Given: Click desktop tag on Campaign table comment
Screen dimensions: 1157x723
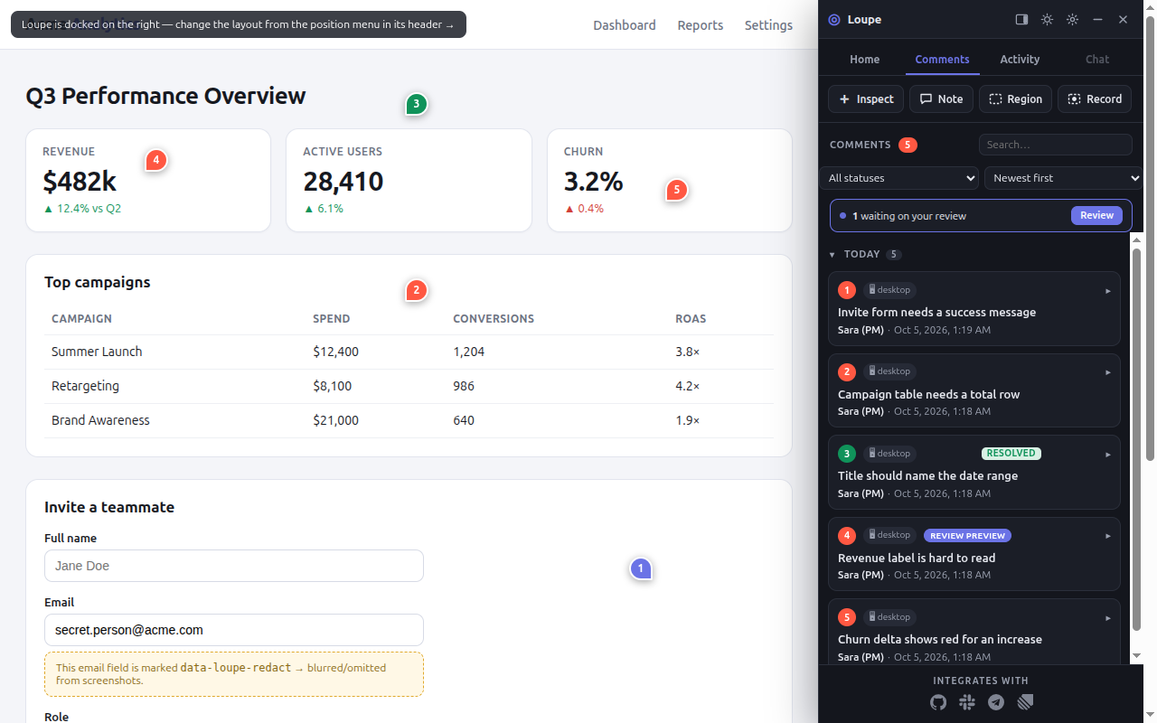Looking at the screenshot, I should (889, 371).
